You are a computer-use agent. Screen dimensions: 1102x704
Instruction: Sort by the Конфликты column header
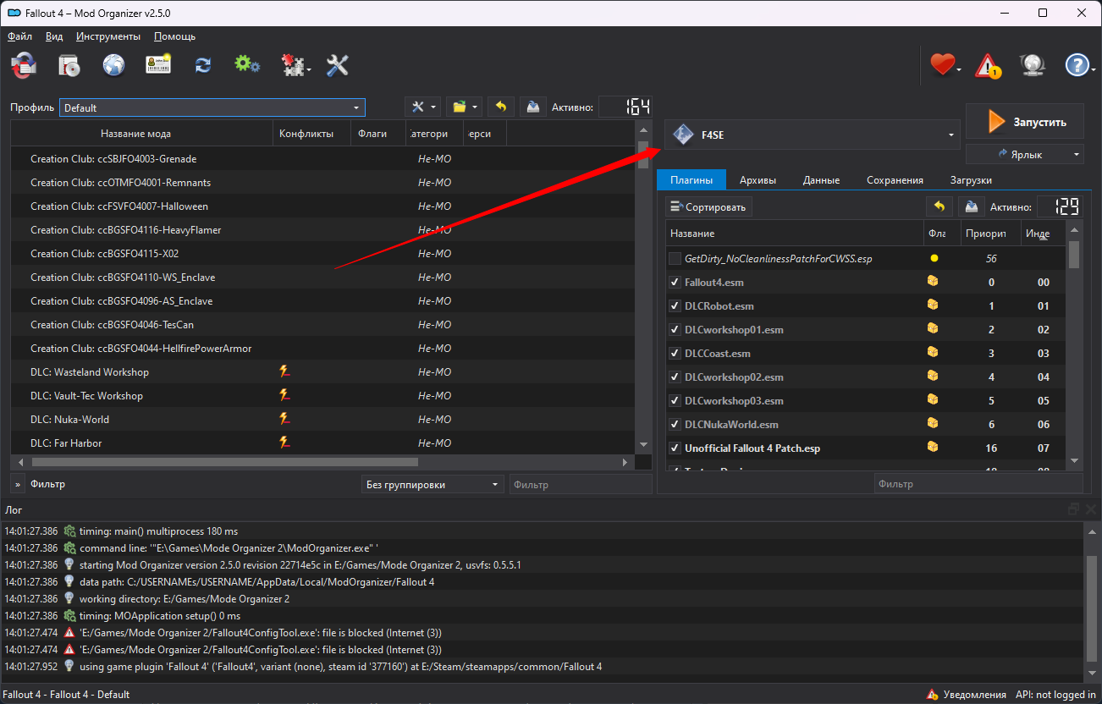point(311,134)
